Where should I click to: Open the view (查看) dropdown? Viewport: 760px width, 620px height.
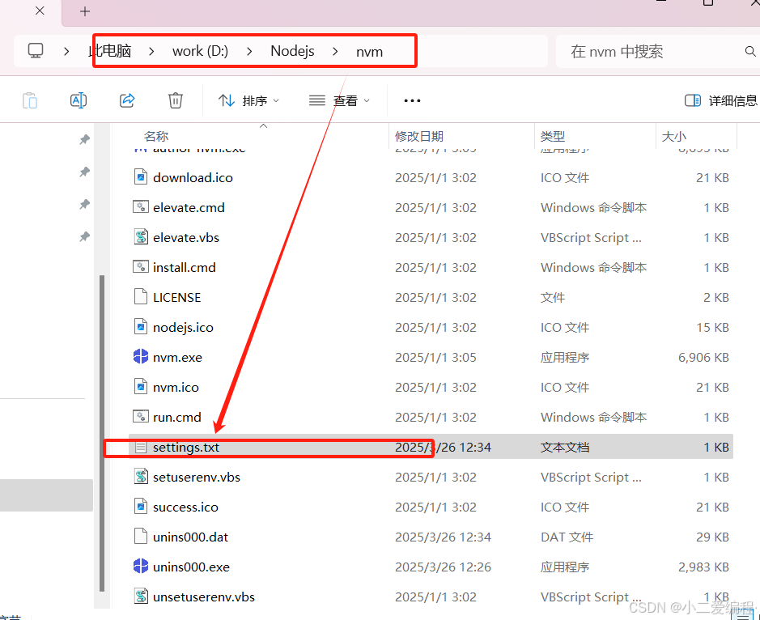[339, 101]
